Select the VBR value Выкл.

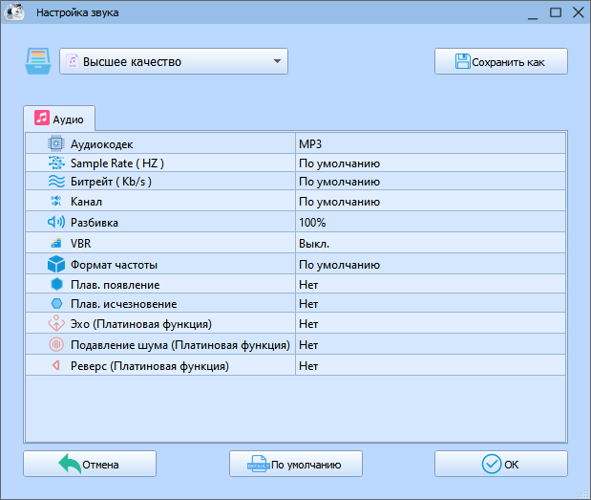(431, 243)
